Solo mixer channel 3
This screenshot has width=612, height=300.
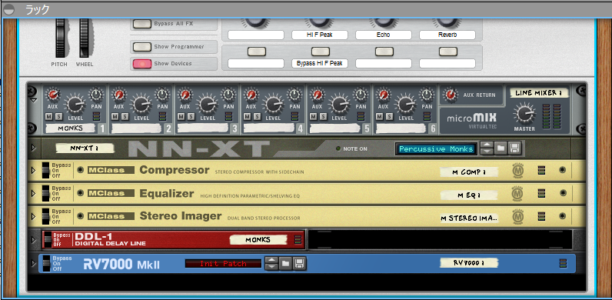(191, 116)
